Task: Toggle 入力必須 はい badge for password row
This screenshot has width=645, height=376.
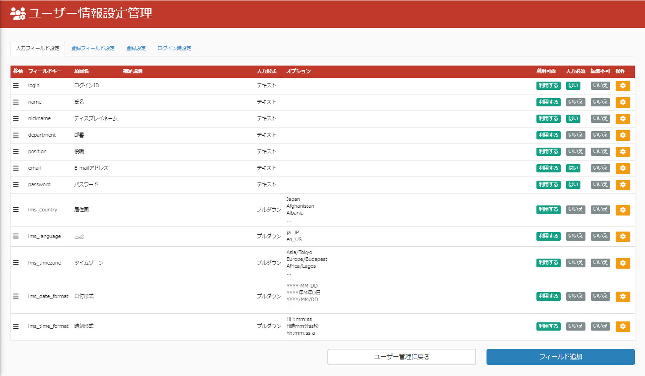Action: 573,185
